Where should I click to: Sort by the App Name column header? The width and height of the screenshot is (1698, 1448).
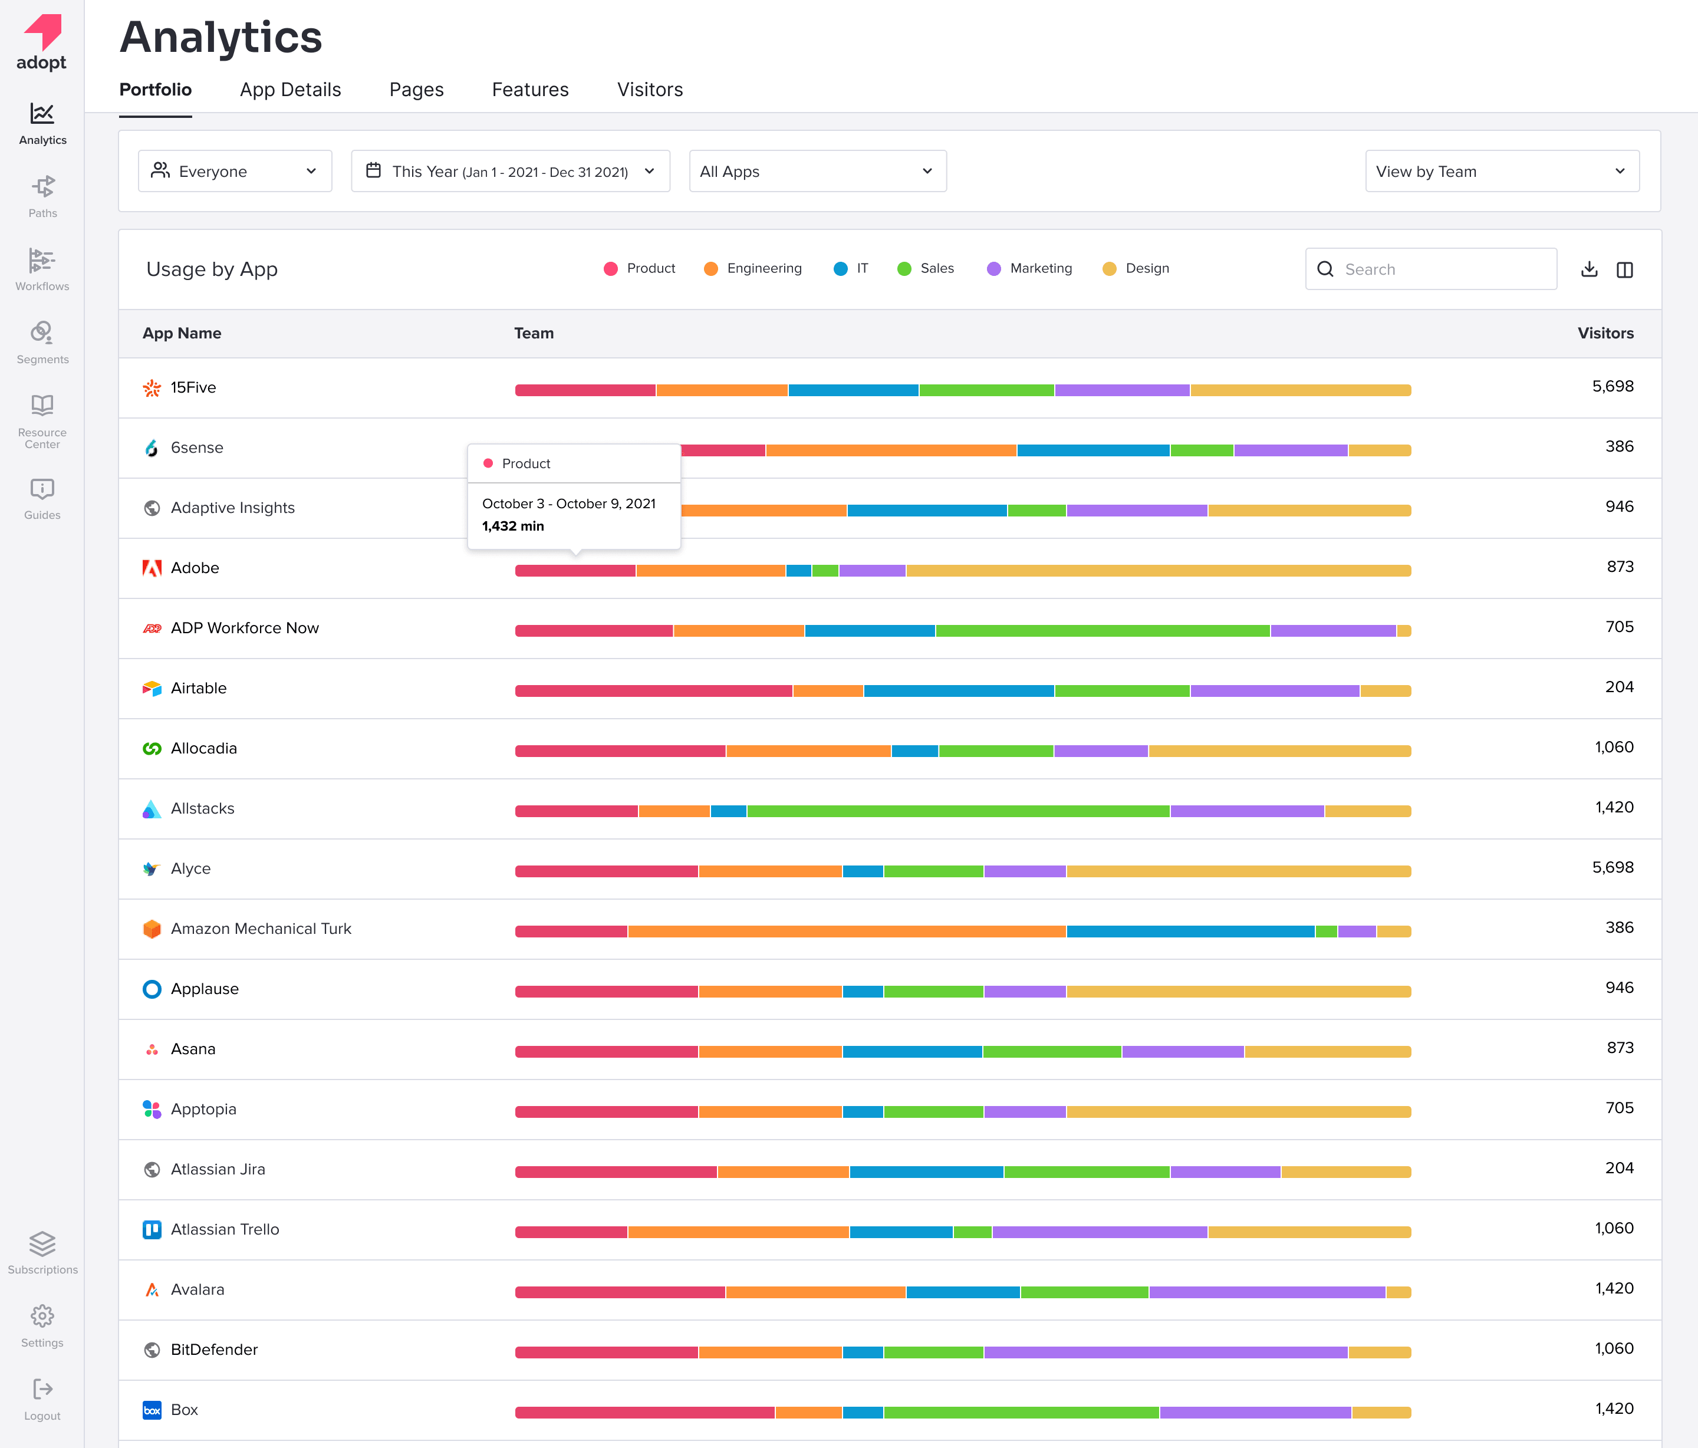coord(182,334)
